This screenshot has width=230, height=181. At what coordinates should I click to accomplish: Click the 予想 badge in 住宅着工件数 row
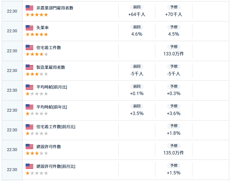coord(174,47)
